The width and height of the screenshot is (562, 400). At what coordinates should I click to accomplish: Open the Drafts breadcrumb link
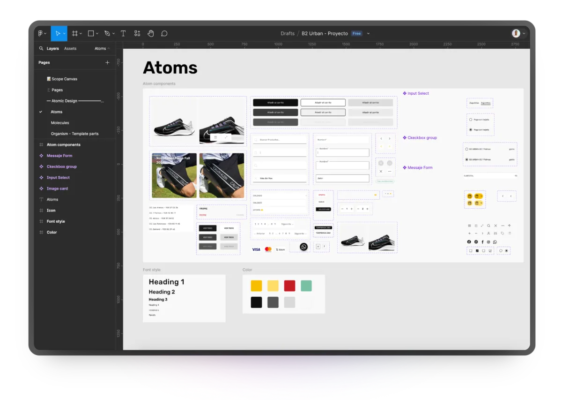(x=287, y=33)
